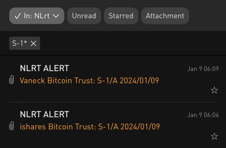This screenshot has height=148, width=226.
Task: Click the Jan 9 06:06 timestamp
Action: pyautogui.click(x=203, y=115)
